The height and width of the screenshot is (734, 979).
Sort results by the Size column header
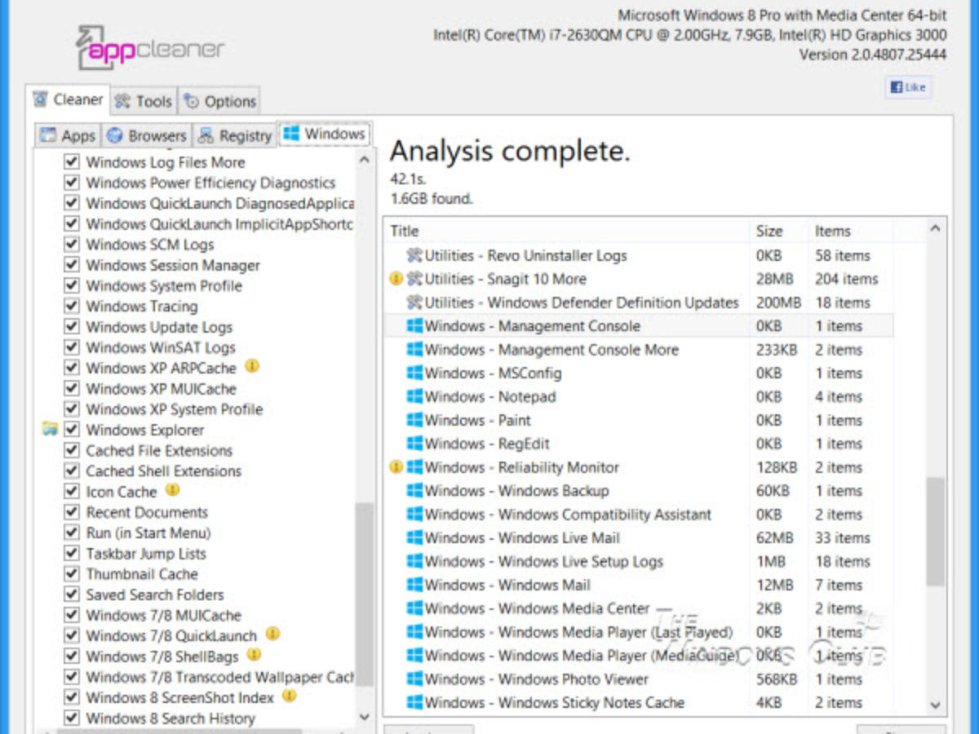pyautogui.click(x=779, y=231)
